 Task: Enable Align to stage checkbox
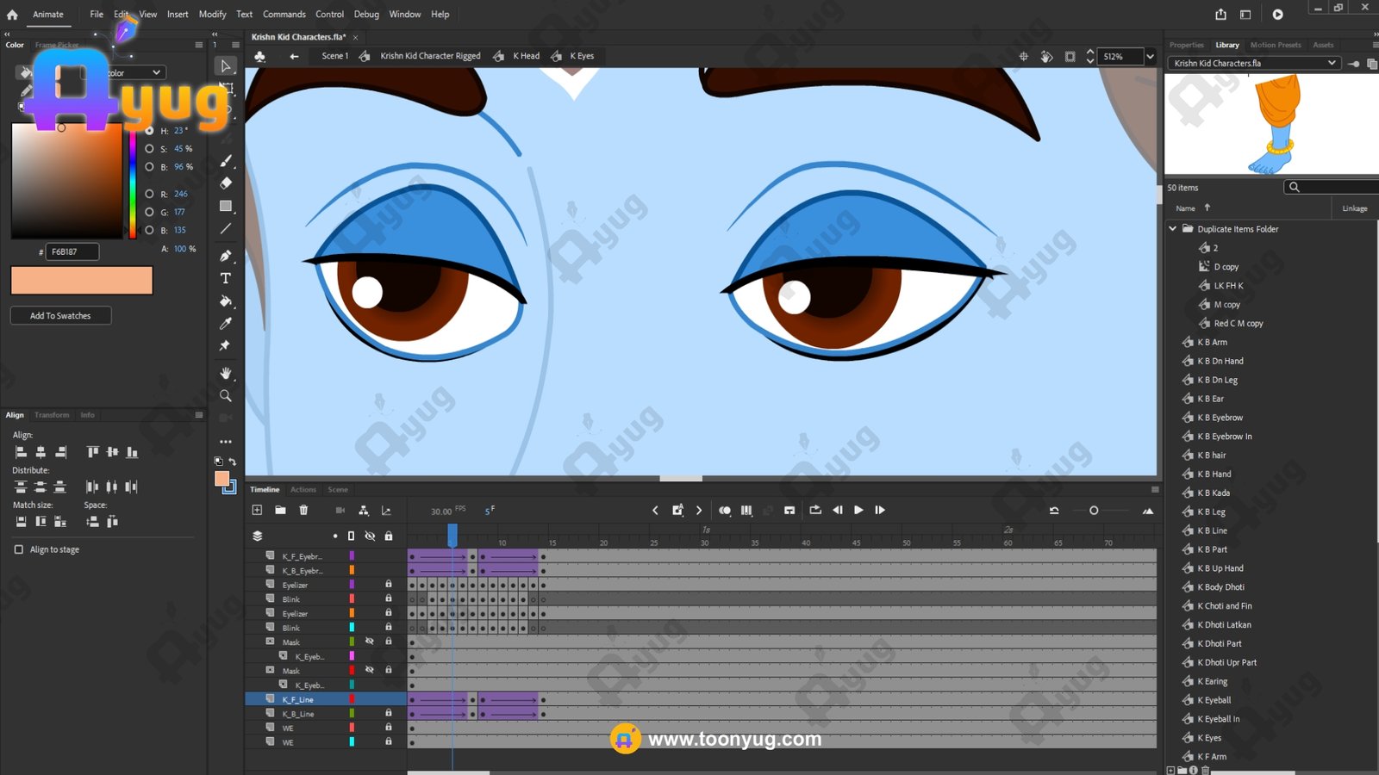19,549
